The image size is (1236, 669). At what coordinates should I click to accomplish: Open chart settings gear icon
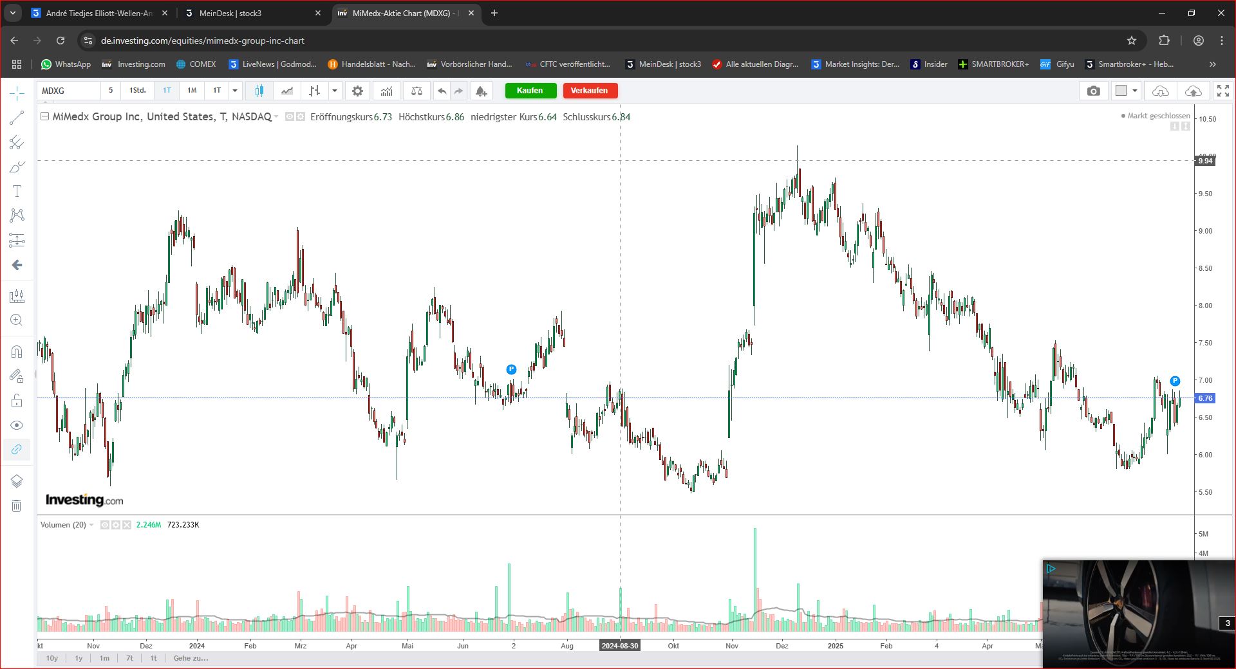click(x=357, y=91)
